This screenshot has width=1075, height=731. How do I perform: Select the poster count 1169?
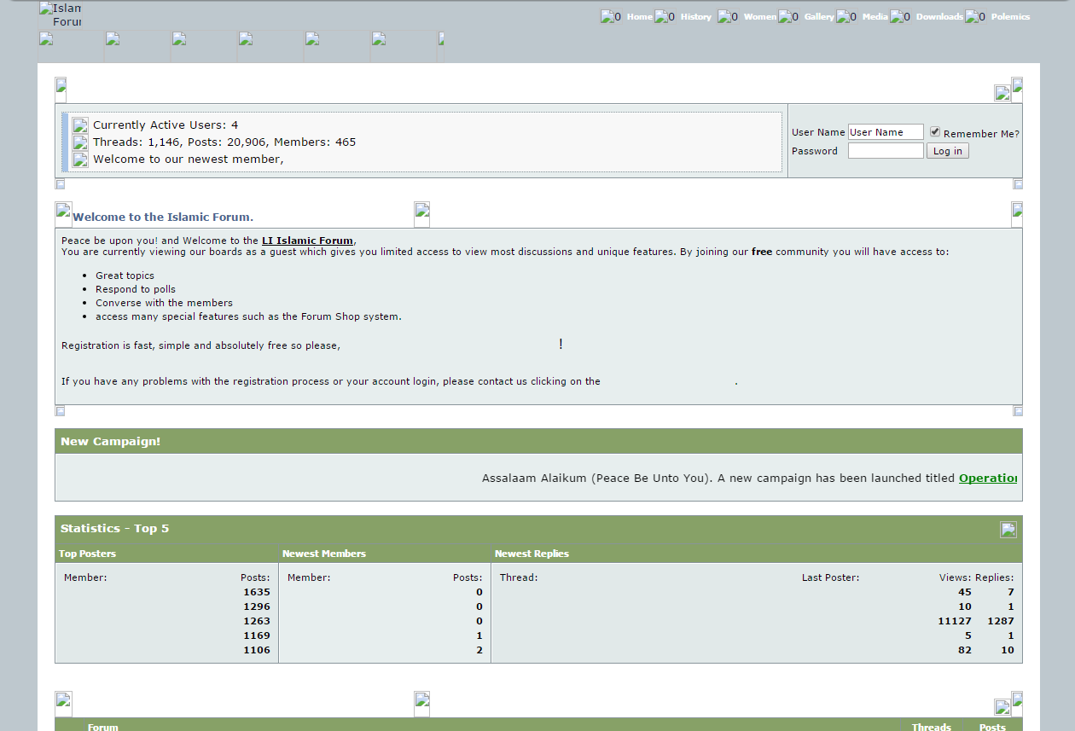click(257, 635)
